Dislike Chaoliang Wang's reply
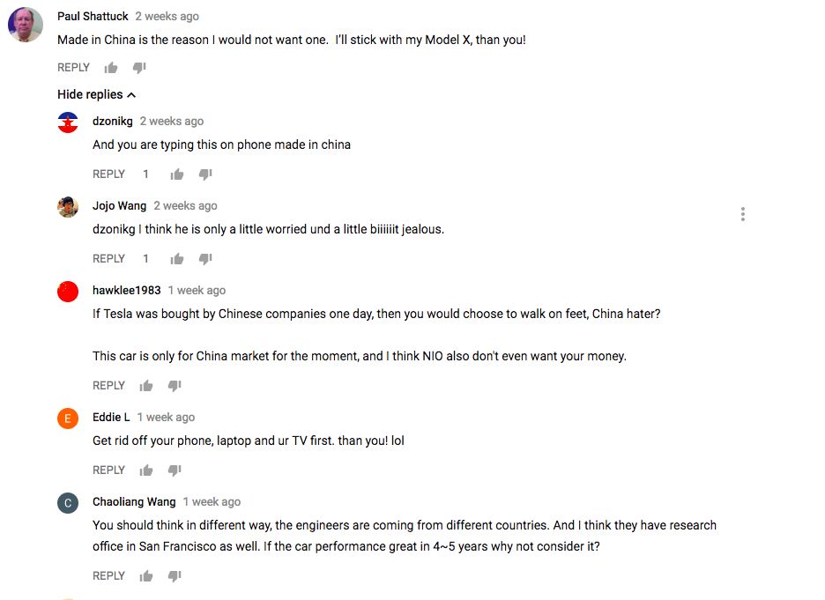The image size is (825, 600). (175, 576)
